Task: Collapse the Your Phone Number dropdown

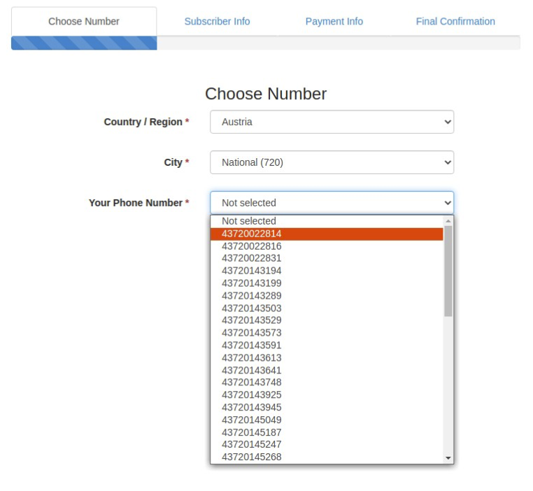Action: (x=332, y=203)
